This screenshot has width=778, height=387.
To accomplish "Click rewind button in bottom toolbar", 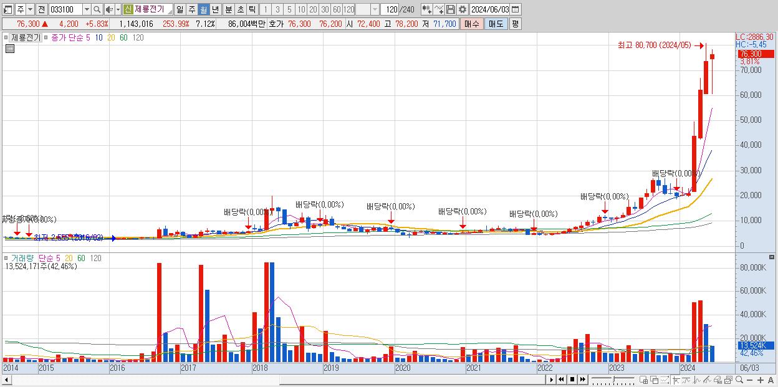I will click(x=562, y=380).
